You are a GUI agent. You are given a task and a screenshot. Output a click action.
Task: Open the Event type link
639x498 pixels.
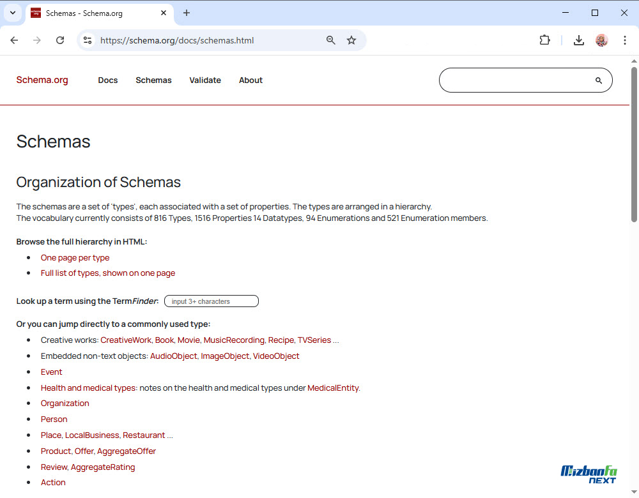51,372
